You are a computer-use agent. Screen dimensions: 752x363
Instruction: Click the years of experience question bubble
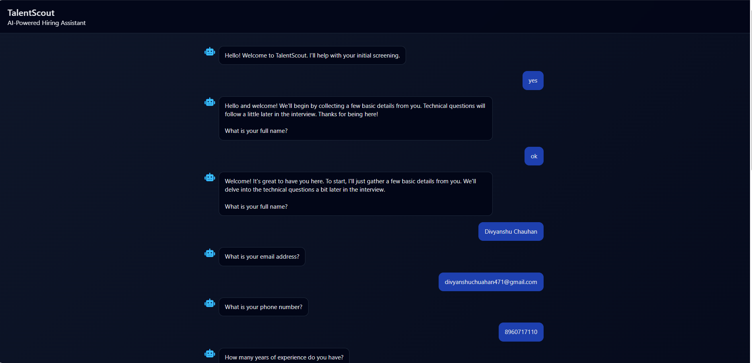pyautogui.click(x=284, y=357)
